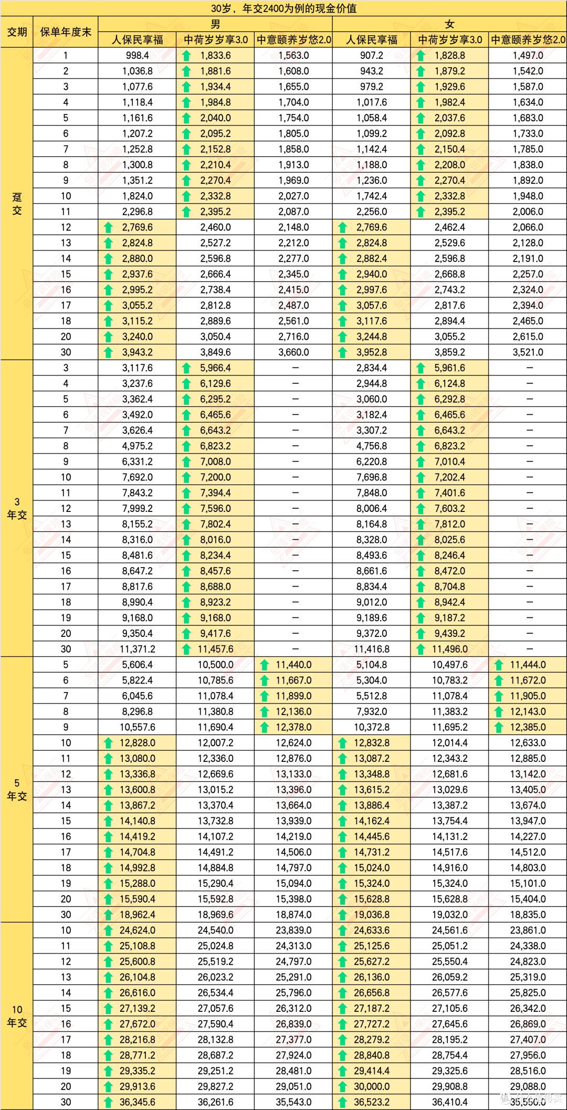Click the '女' group header
Image resolution: width=567 pixels, height=1110 pixels.
[449, 24]
